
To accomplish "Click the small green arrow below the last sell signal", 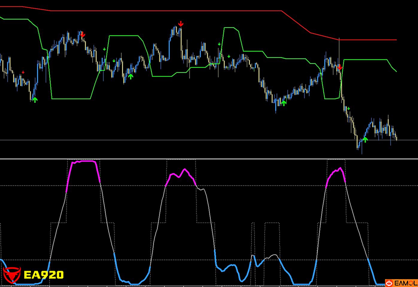I will [348, 108].
